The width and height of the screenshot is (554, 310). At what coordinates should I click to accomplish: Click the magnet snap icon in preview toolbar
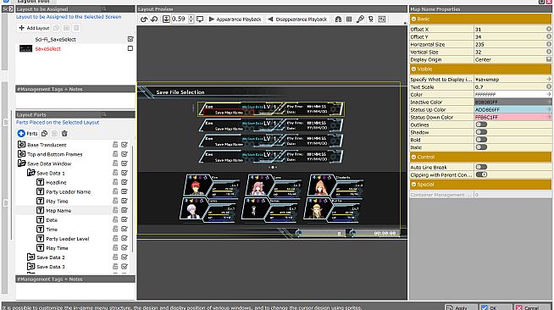click(x=338, y=19)
